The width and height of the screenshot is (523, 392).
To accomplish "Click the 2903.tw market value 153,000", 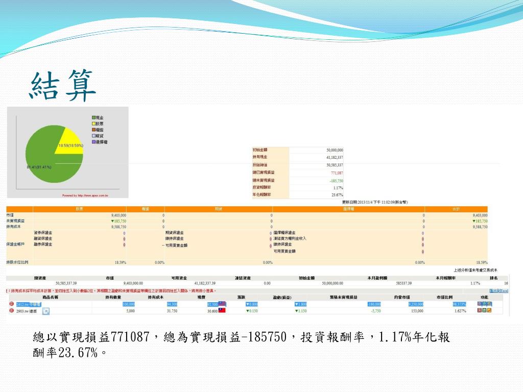I will [x=417, y=311].
